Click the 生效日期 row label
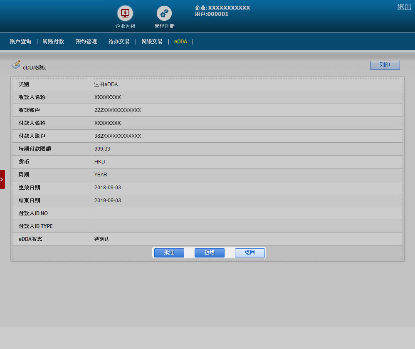 pos(30,188)
